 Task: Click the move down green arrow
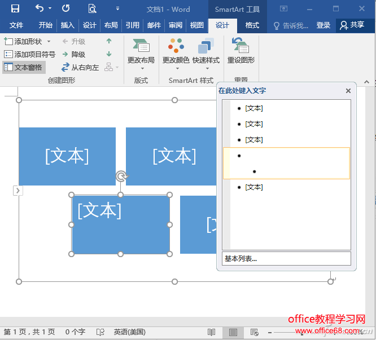pyautogui.click(x=109, y=54)
